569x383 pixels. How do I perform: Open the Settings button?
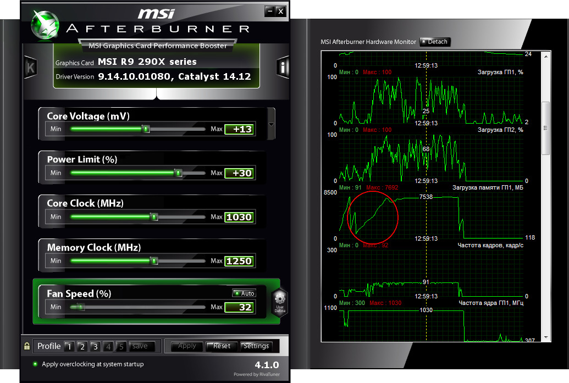pyautogui.click(x=256, y=346)
